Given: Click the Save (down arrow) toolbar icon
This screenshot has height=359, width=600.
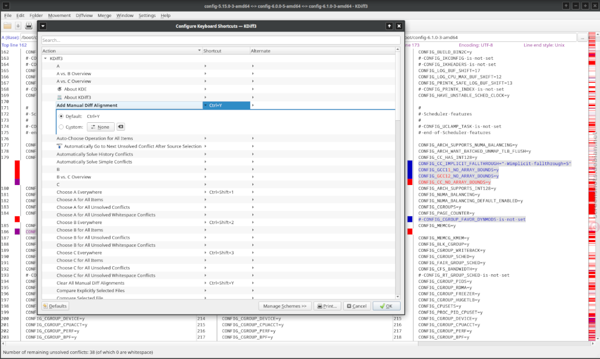Looking at the screenshot, I should click(x=18, y=26).
